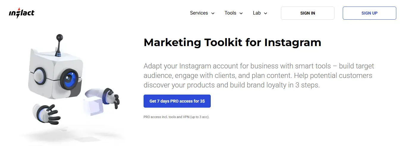Expand the chevron beside Services

pyautogui.click(x=213, y=13)
